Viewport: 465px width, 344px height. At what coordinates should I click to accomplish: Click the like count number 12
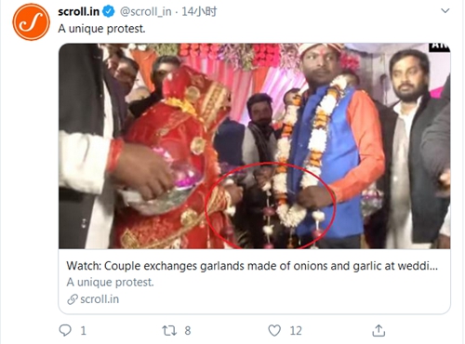click(296, 331)
